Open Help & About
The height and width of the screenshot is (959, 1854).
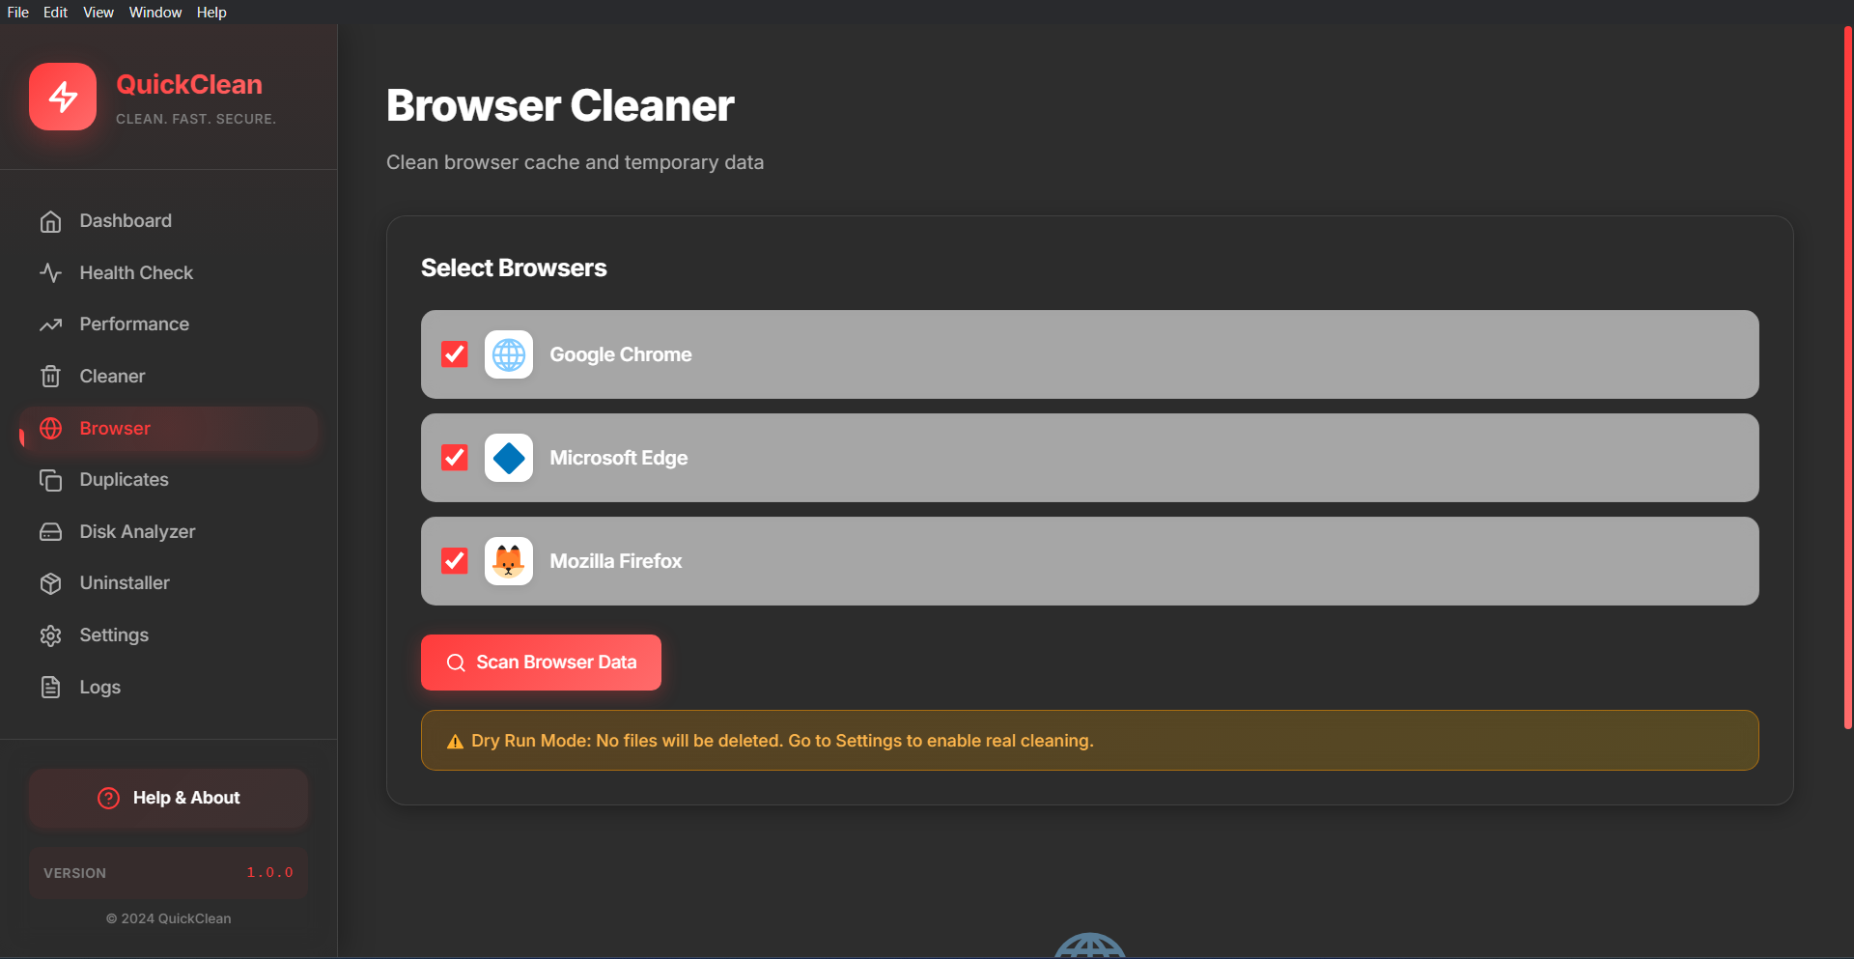168,798
